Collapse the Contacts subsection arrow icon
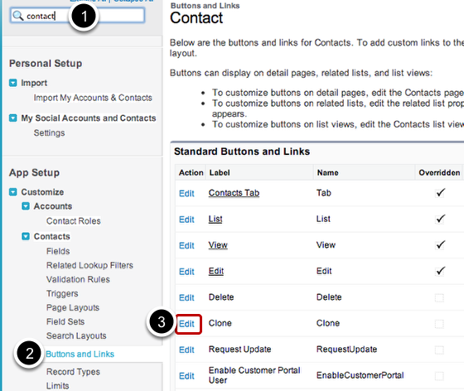 pyautogui.click(x=26, y=236)
